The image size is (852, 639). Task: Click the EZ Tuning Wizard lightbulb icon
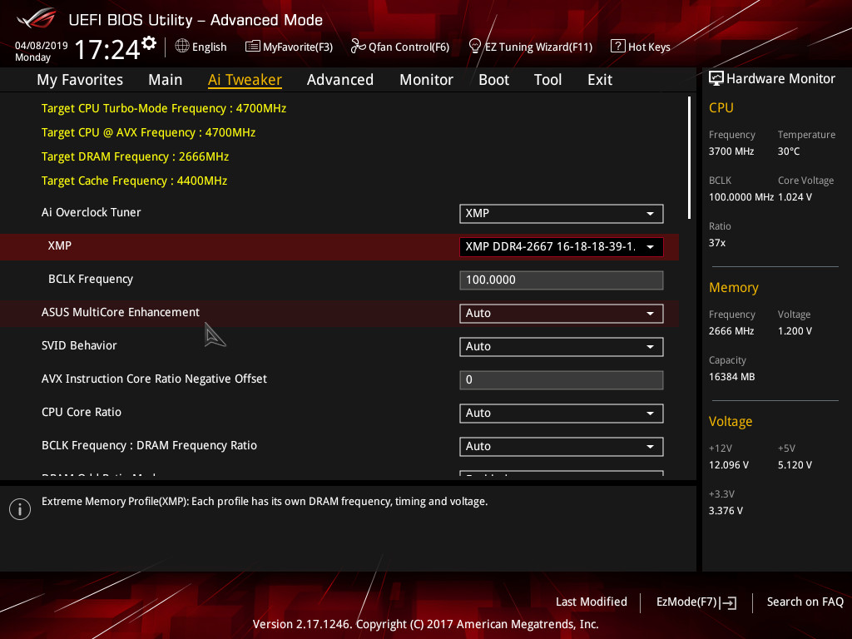click(x=474, y=47)
